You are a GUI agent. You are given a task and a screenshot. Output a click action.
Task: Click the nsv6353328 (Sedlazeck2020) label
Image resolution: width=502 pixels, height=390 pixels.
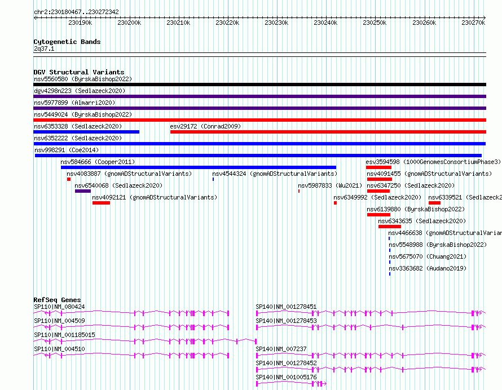click(78, 126)
